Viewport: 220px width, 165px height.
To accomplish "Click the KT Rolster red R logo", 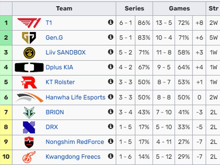I will coord(29,82).
